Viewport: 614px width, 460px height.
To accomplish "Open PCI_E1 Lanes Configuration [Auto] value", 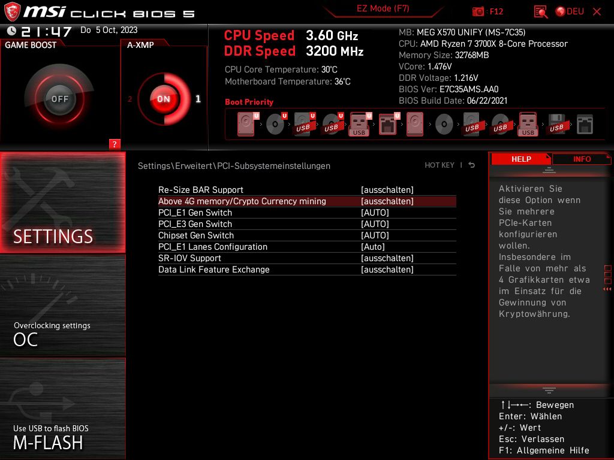I will click(x=373, y=246).
